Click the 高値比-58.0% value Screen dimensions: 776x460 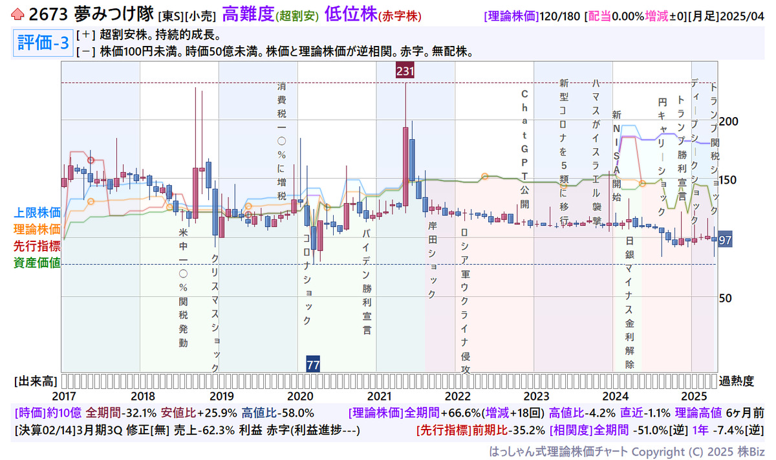click(x=278, y=412)
